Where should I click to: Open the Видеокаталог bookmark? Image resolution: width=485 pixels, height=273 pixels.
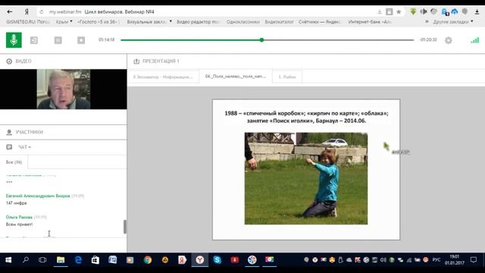click(x=279, y=22)
